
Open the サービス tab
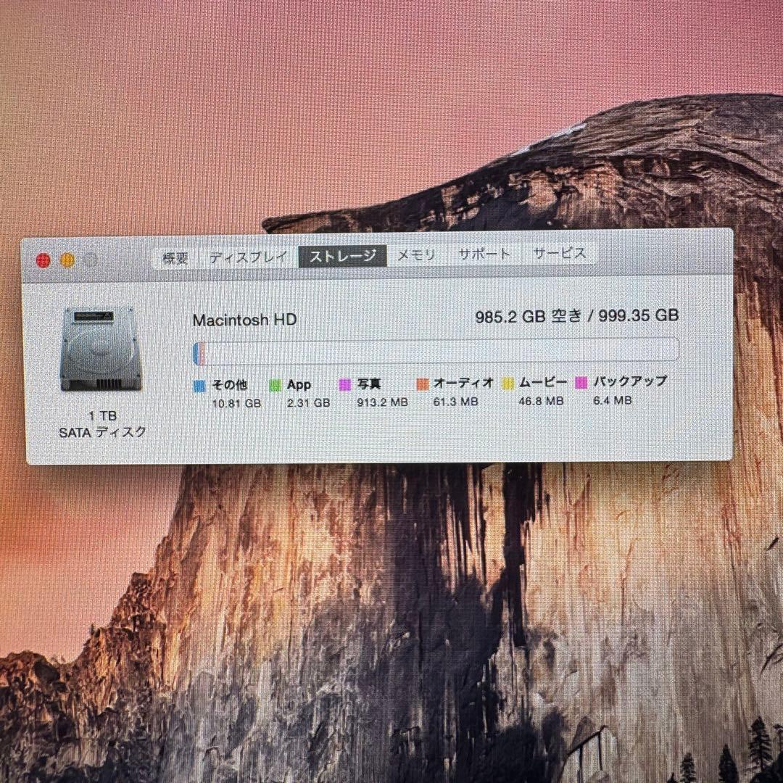559,254
